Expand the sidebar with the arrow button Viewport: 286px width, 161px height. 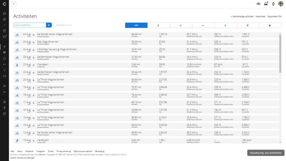[14, 4]
